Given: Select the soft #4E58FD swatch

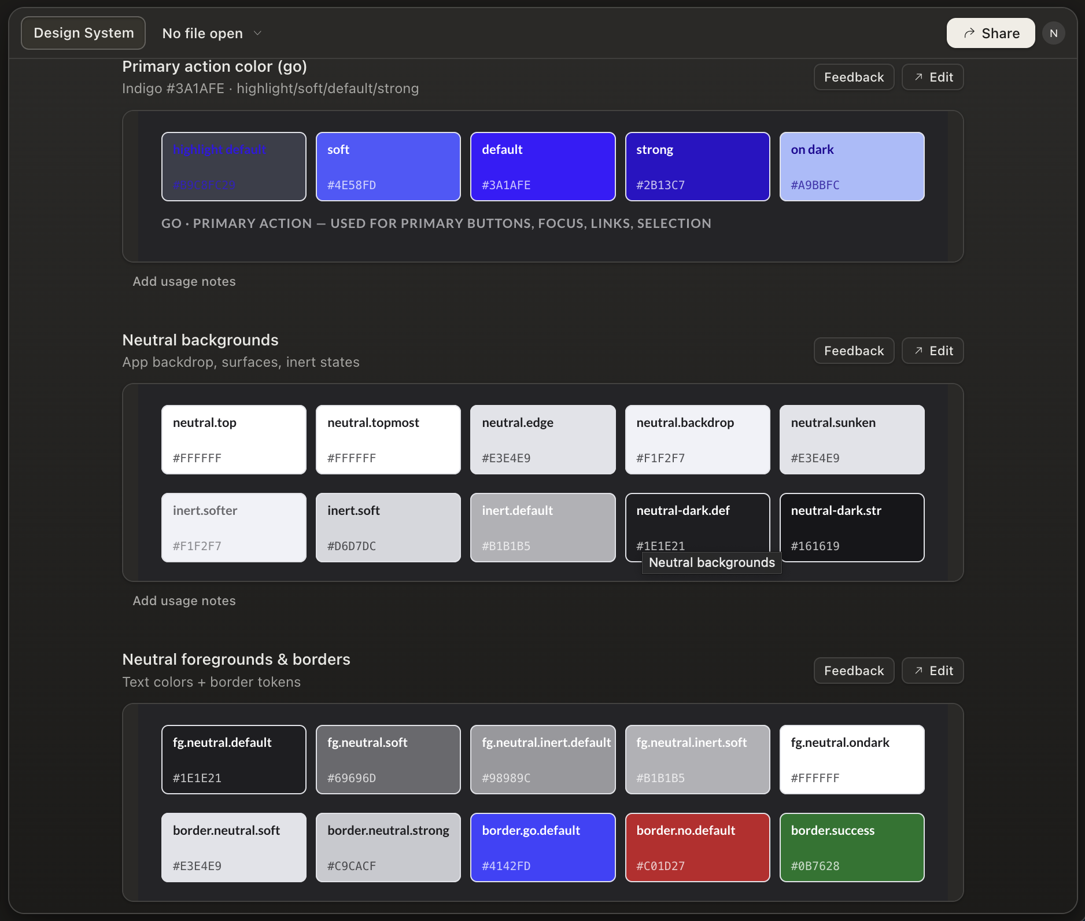Looking at the screenshot, I should click(388, 167).
